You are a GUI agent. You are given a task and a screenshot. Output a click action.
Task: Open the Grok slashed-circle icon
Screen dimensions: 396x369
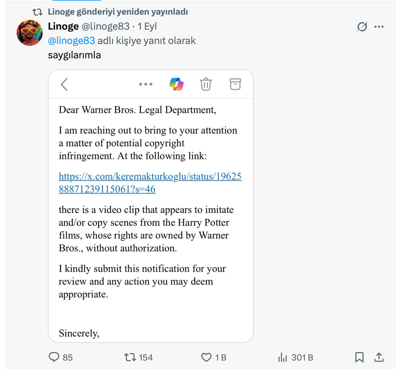[x=362, y=27]
